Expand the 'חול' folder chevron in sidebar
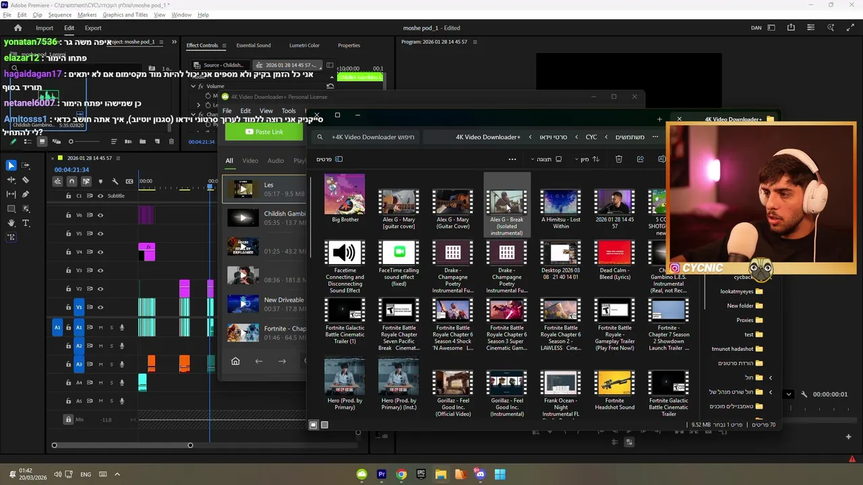 [x=771, y=377]
